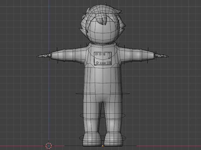Select the orange object origin dot
Viewport: 201px width, 150px height.
pyautogui.click(x=103, y=146)
